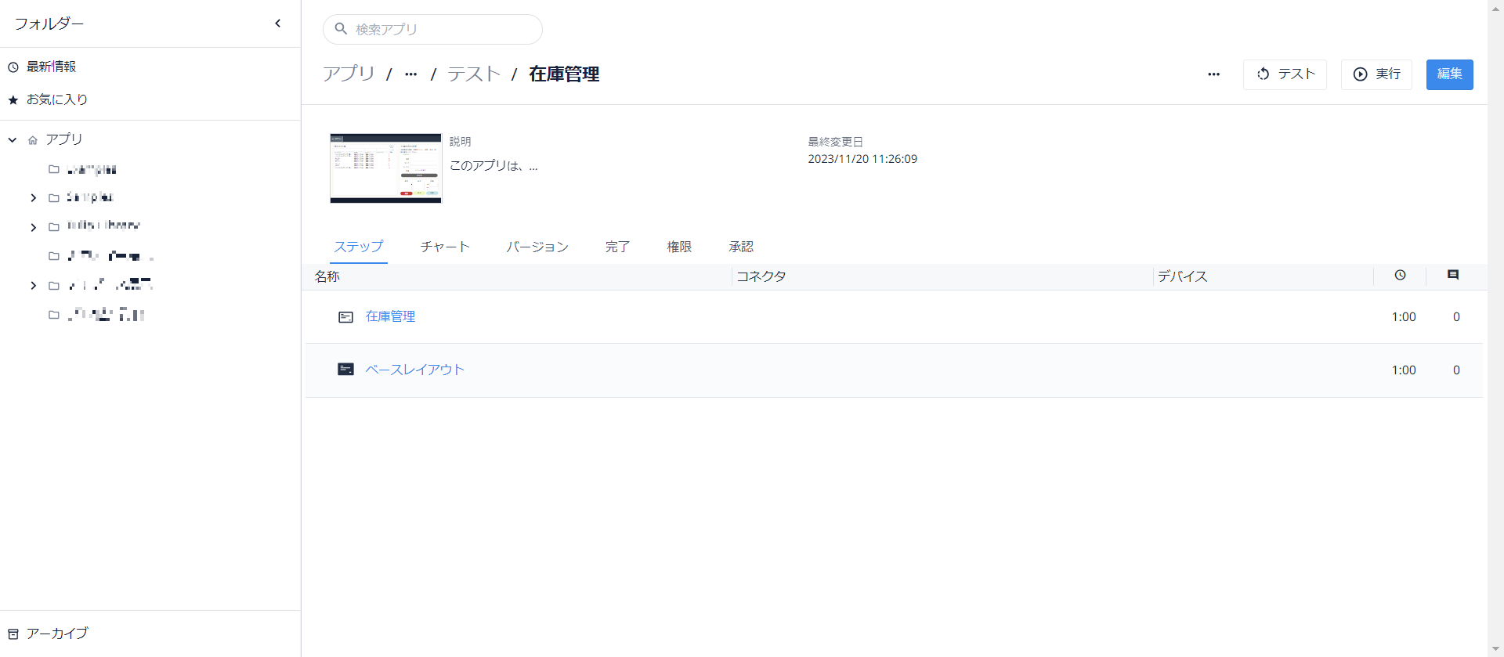Collapse the アプリ tree root
The image size is (1504, 657).
coord(13,140)
